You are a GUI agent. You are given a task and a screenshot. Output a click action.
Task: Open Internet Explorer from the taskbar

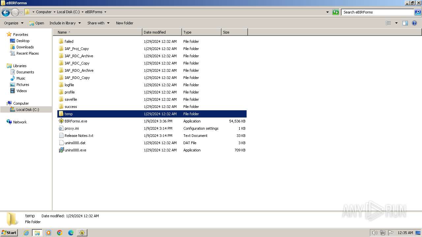[x=26, y=233]
